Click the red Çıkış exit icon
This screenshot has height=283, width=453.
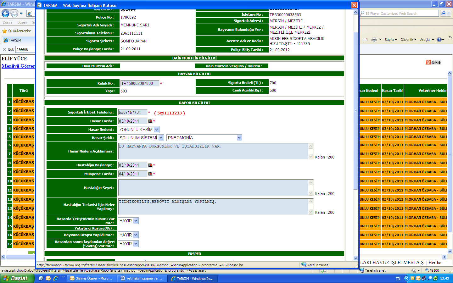coord(428,62)
